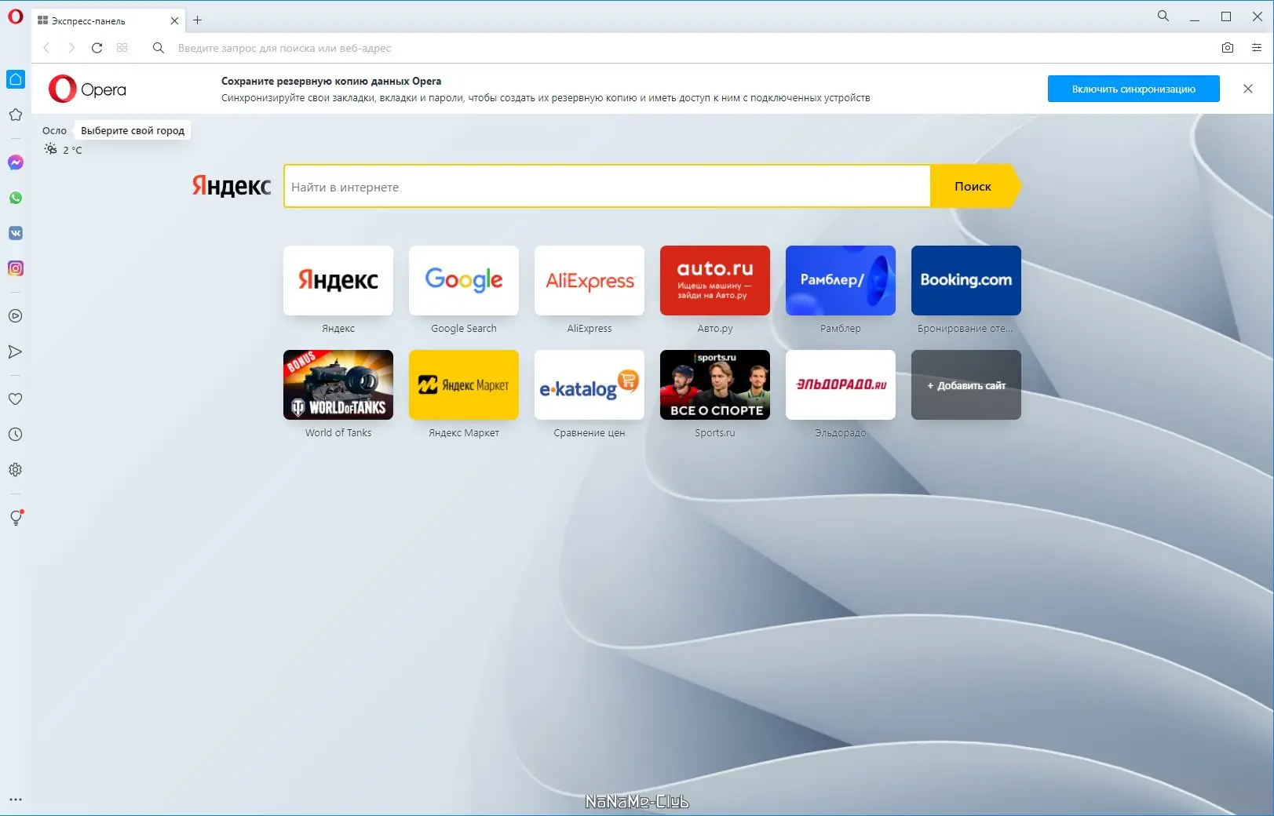Open the Booking.com speed dial tile
The image size is (1274, 816).
(x=966, y=280)
